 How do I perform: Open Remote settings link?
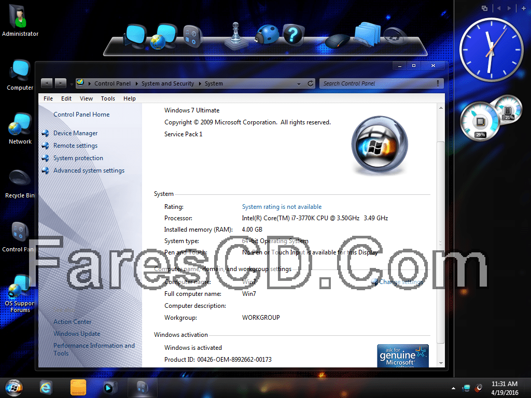pyautogui.click(x=75, y=146)
